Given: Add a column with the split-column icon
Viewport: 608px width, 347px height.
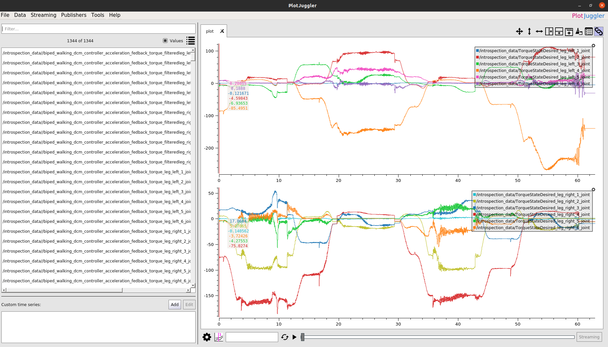Looking at the screenshot, I should click(x=549, y=31).
